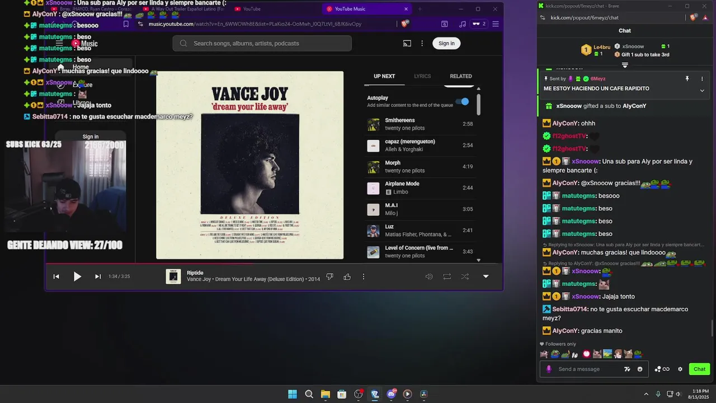This screenshot has height=403, width=716.
Task: Open chat settings gear icon
Action: [x=680, y=369]
